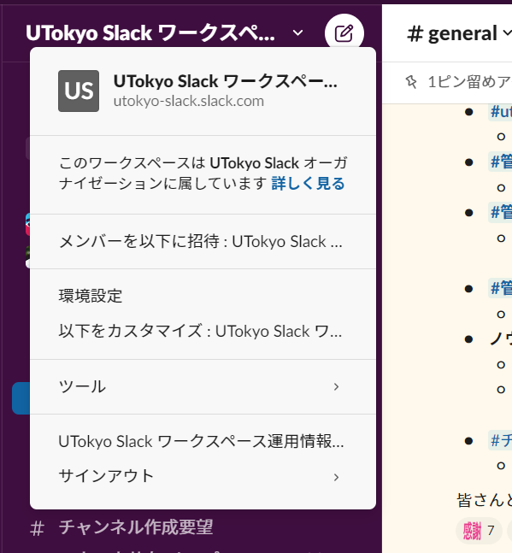This screenshot has height=553, width=512.
Task: Click the compose new message icon
Action: tap(344, 33)
